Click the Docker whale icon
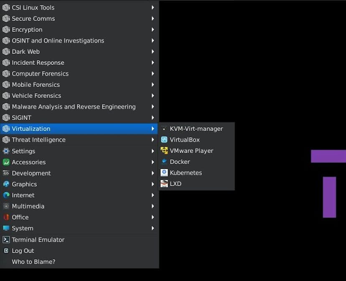The height and width of the screenshot is (281, 346). pyautogui.click(x=164, y=162)
